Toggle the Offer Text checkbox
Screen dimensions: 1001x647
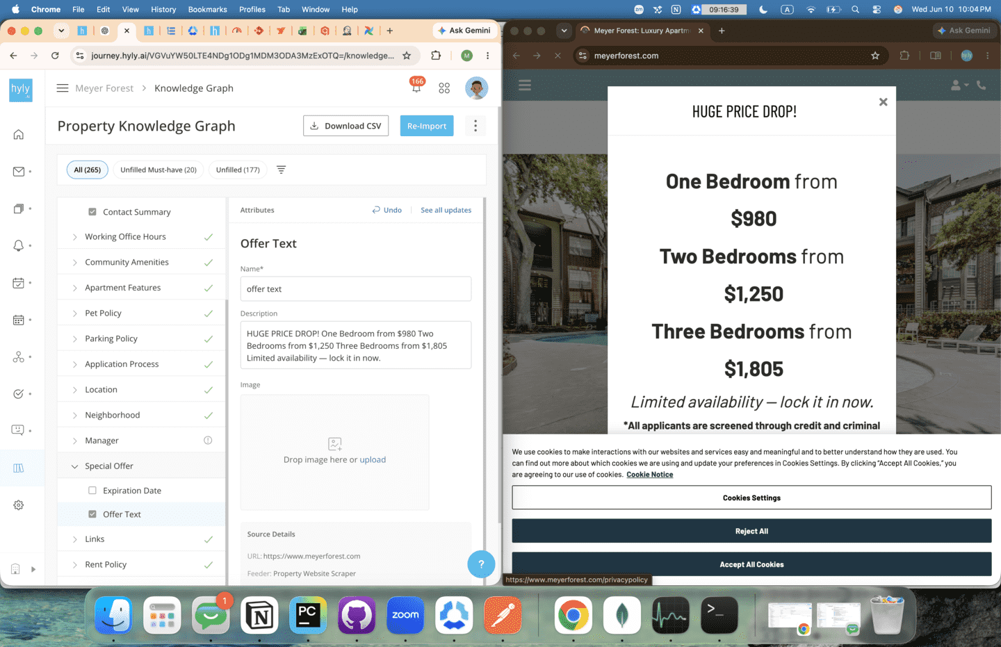pos(92,514)
